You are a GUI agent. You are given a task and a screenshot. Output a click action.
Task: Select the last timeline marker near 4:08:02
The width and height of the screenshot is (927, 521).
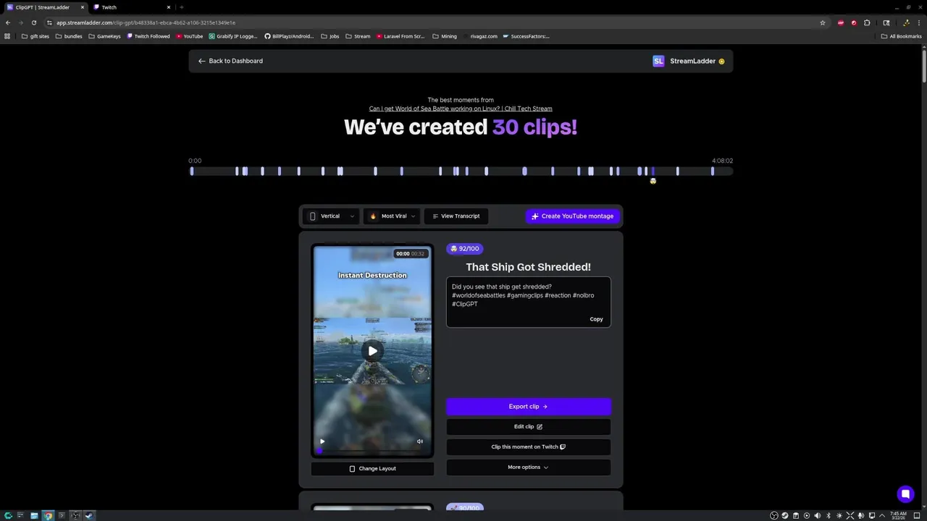coord(713,171)
